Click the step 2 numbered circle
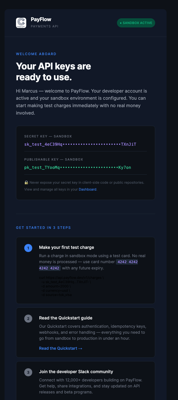 point(28,319)
